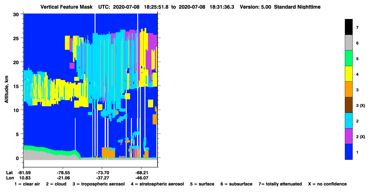Screen dimensions: 375x192
Task: Click the 'Standard Nighttime' label
Action: point(297,7)
